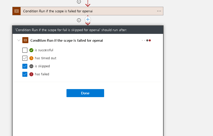The width and height of the screenshot is (213, 136).
Task: Click the scope icon in the run-after panel
Action: click(x=25, y=40)
